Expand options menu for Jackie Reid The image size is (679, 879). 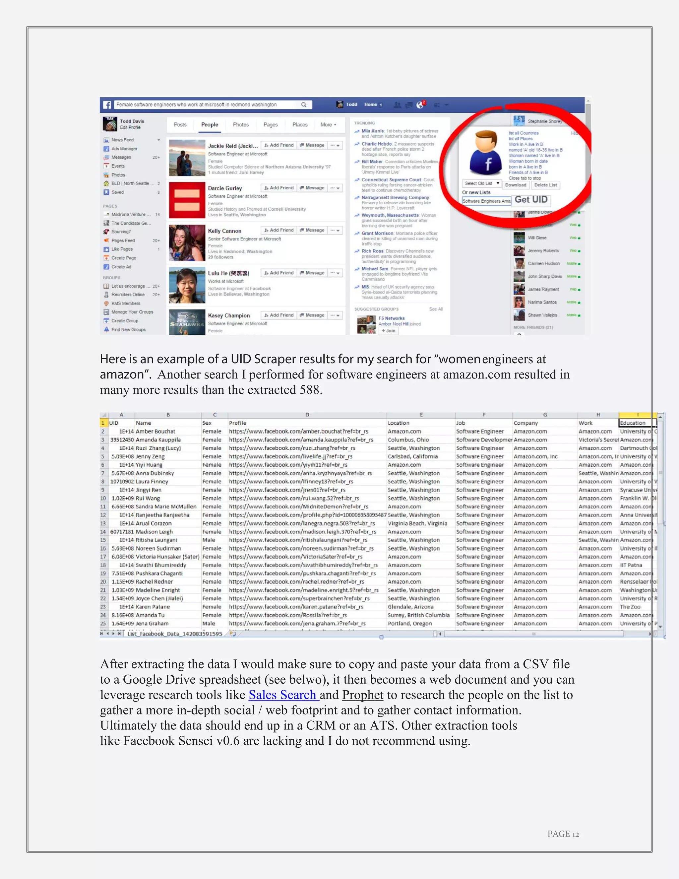(x=335, y=145)
